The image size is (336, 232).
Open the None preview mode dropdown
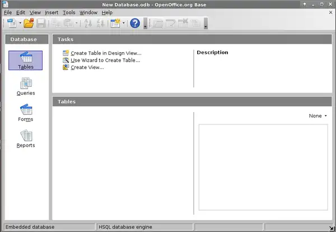318,116
